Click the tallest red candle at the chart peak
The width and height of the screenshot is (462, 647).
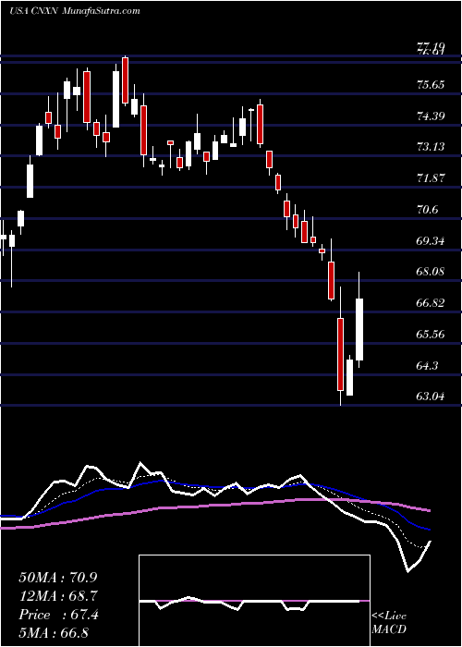click(125, 80)
